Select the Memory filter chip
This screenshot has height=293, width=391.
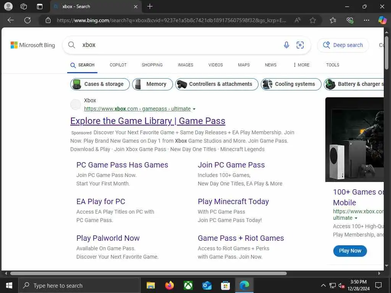(152, 84)
